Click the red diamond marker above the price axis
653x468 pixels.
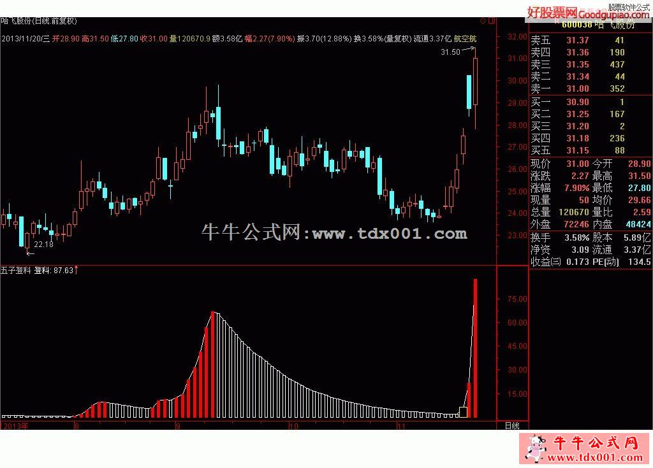click(x=483, y=22)
